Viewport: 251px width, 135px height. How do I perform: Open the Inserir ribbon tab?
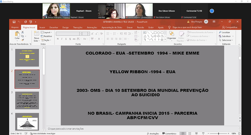pyautogui.click(x=42, y=27)
